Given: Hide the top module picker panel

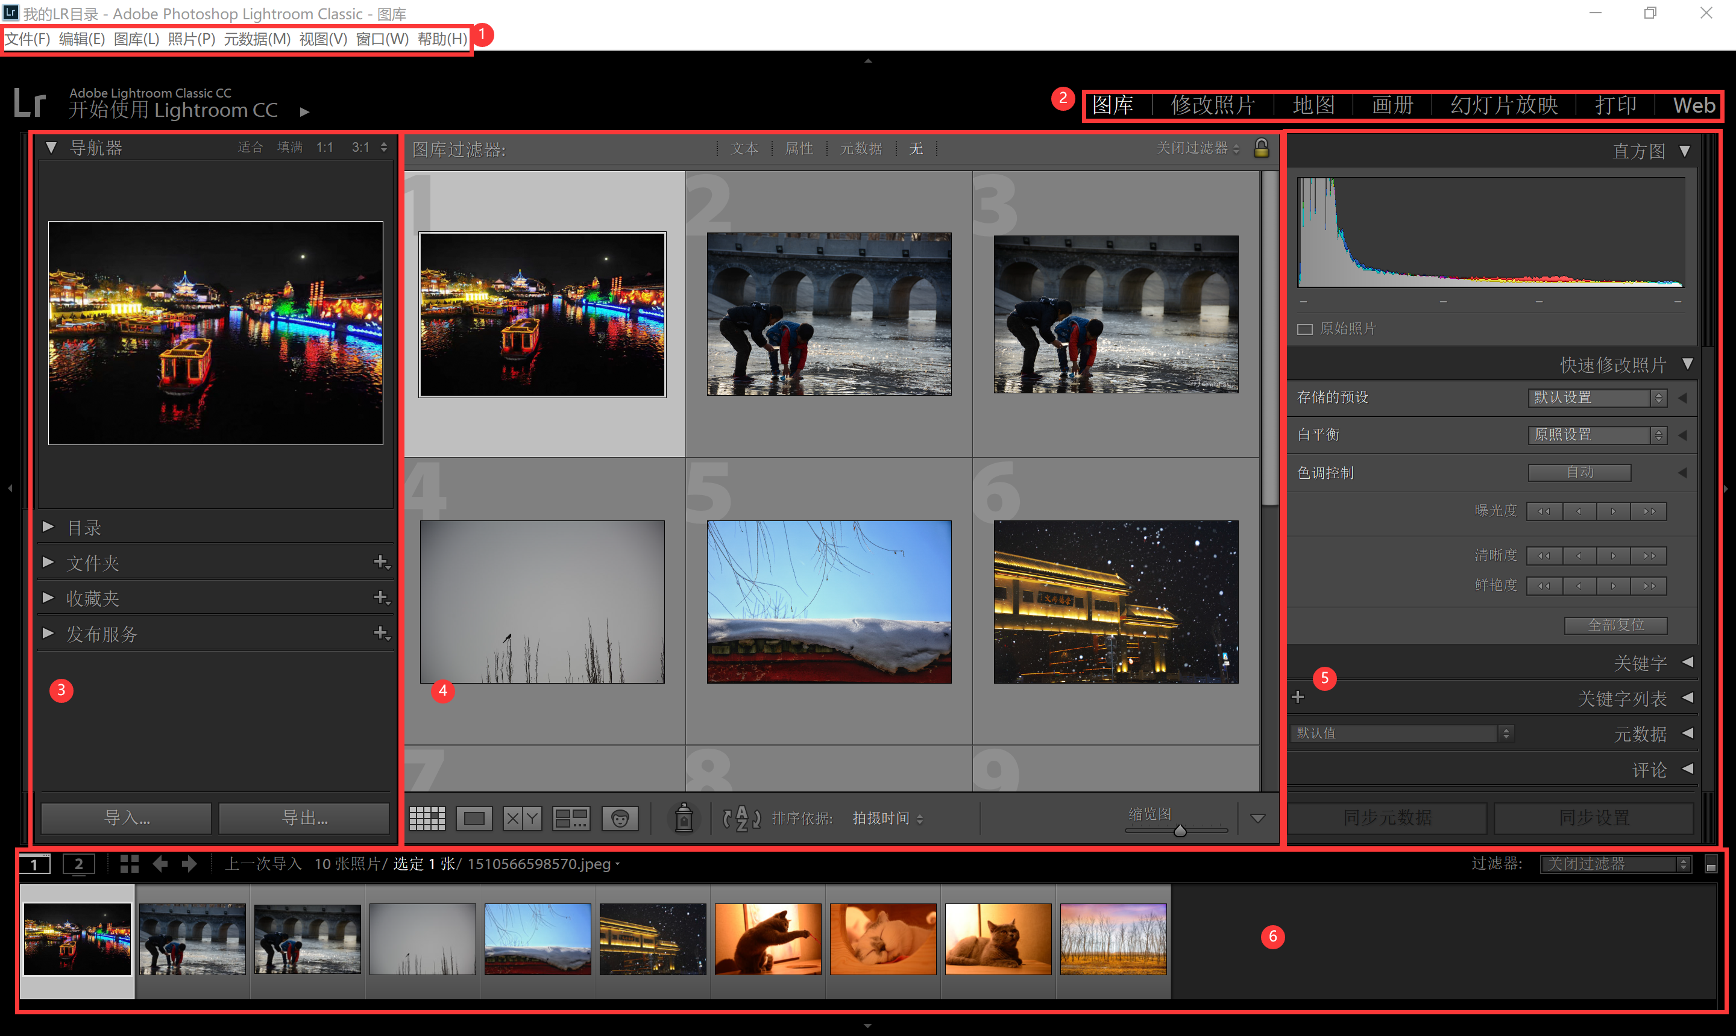Looking at the screenshot, I should click(x=867, y=61).
